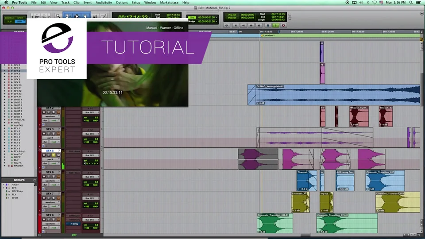Screen dimensions: 425x239
Task: Select the Zoomer magnifier tool
Action: click(58, 16)
